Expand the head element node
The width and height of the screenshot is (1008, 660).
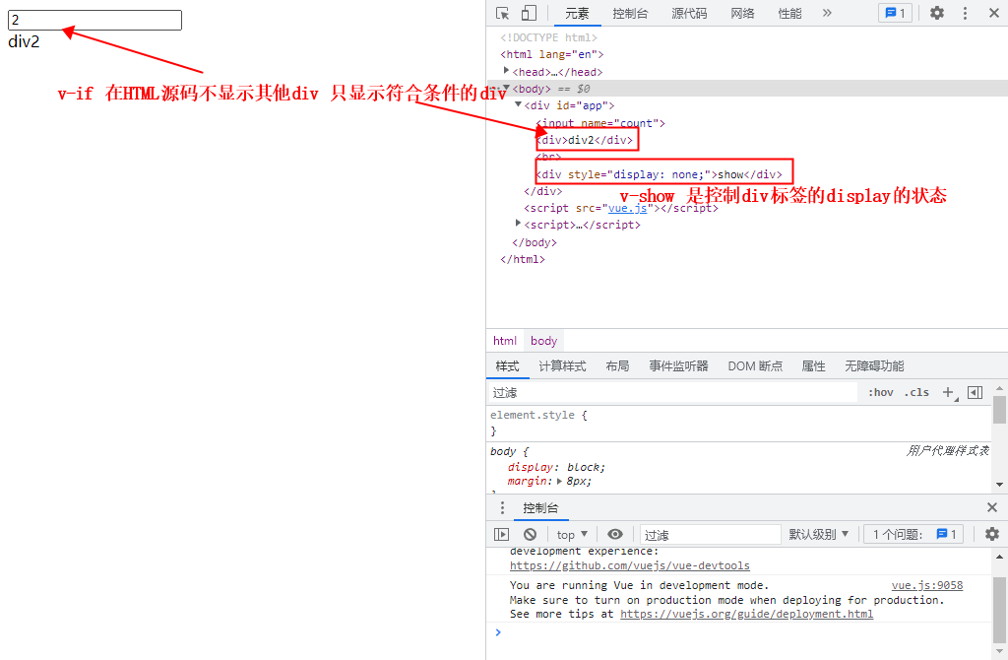pyautogui.click(x=506, y=71)
